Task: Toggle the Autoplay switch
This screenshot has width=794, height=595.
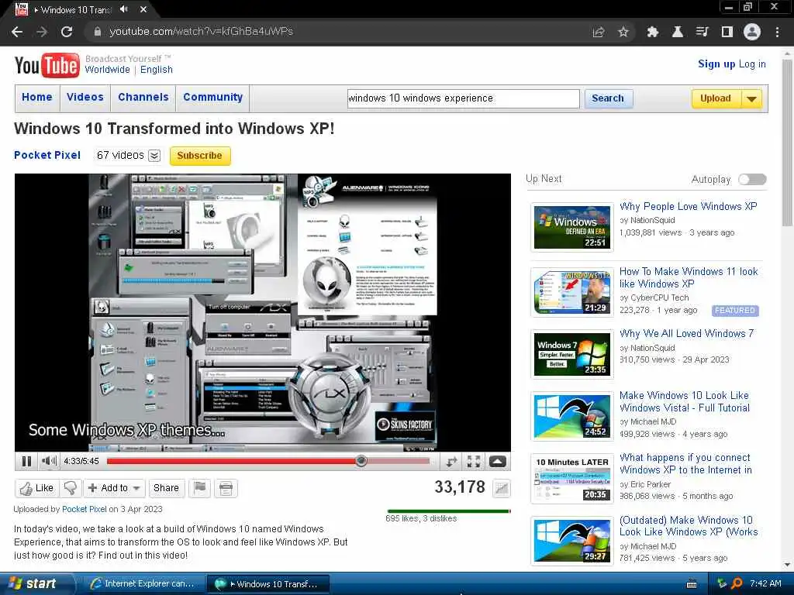Action: (752, 180)
